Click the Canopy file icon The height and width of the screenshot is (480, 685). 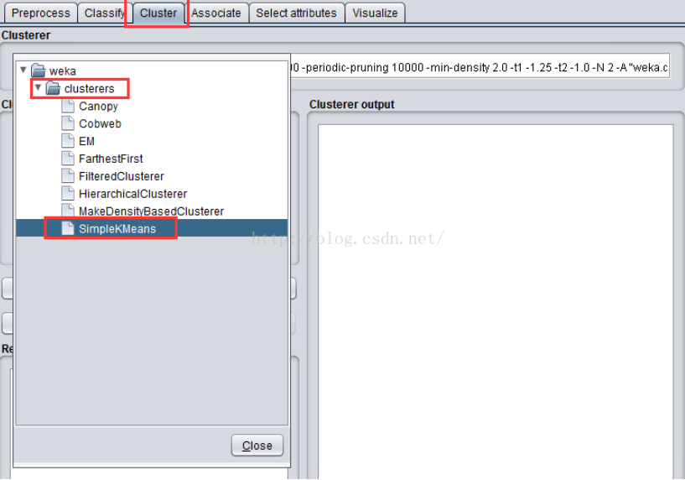(68, 107)
